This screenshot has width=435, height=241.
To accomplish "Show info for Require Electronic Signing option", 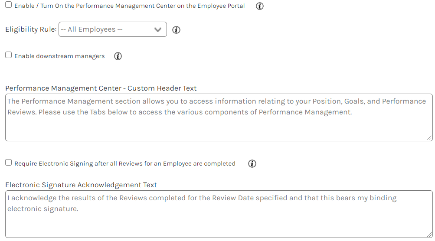I will click(252, 164).
